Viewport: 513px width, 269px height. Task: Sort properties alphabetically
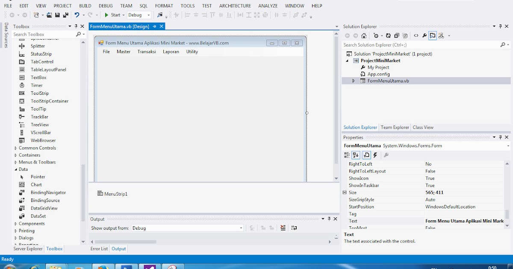point(356,155)
